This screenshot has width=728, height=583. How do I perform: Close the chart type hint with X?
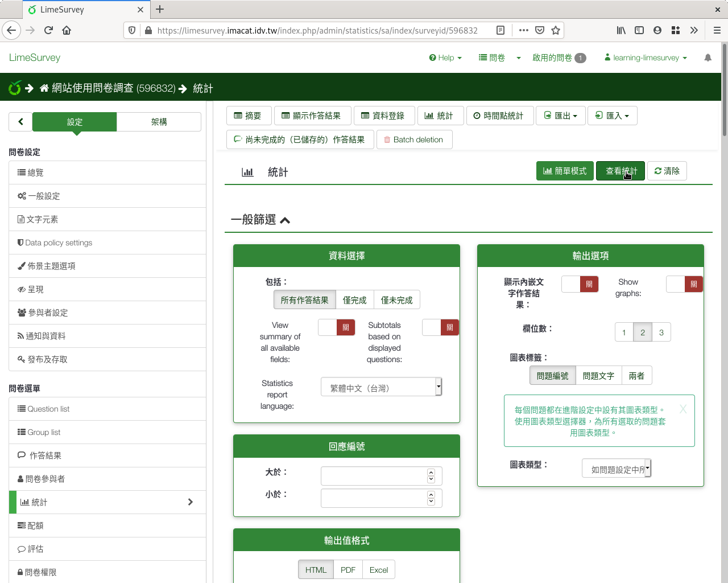click(x=683, y=409)
